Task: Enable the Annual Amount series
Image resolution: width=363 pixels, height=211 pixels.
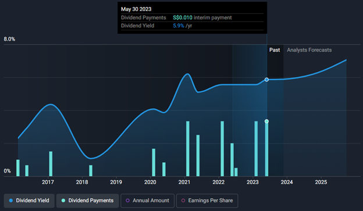Action: tap(148, 201)
